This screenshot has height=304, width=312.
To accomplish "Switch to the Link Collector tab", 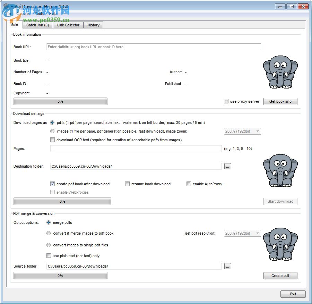I will tap(68, 25).
